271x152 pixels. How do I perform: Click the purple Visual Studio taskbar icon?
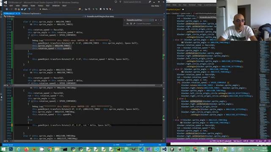(x=149, y=149)
